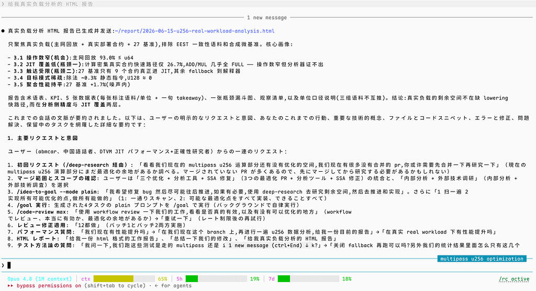Click the '5. /code-review max' item
Viewport: 536px width, 291px height.
pyautogui.click(x=180, y=215)
